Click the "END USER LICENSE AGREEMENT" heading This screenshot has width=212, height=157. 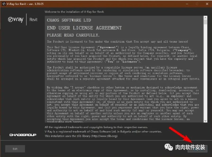pos(84,28)
